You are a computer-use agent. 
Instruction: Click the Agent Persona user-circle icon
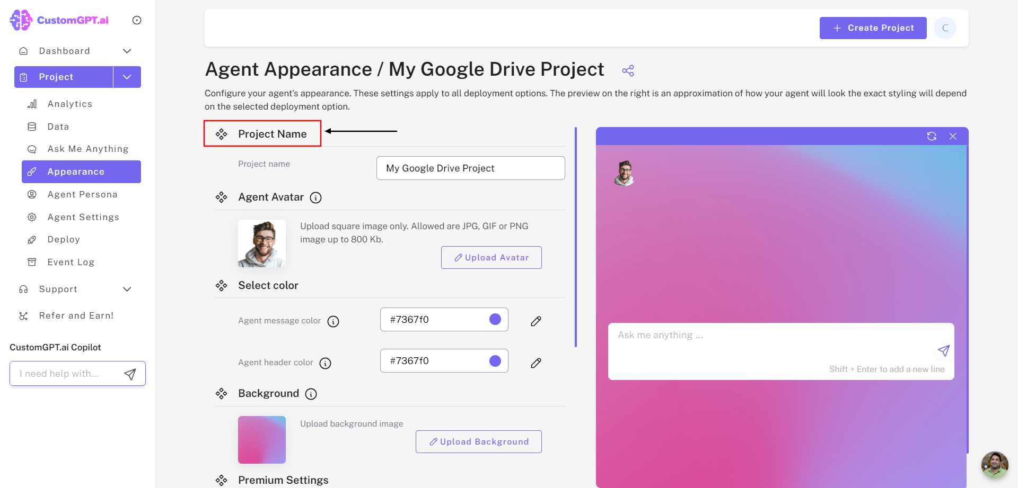coord(32,194)
